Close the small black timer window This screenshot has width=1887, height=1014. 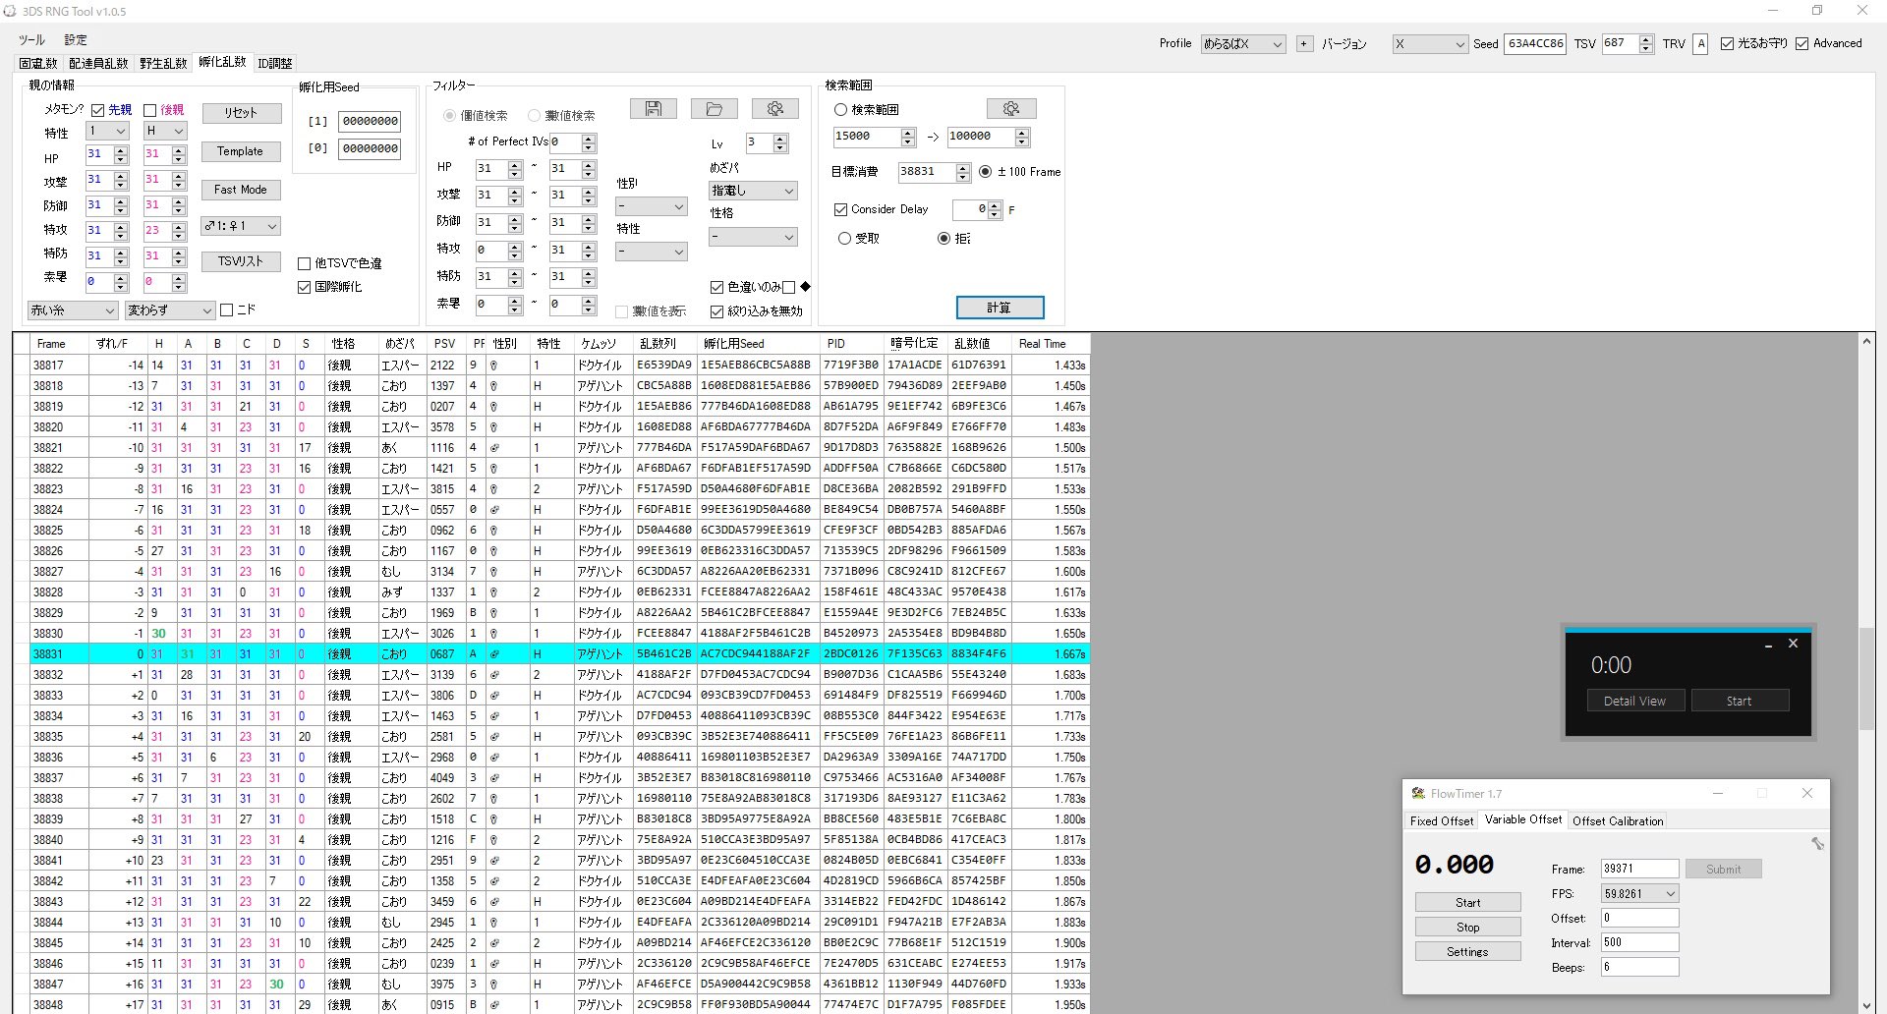click(1793, 644)
